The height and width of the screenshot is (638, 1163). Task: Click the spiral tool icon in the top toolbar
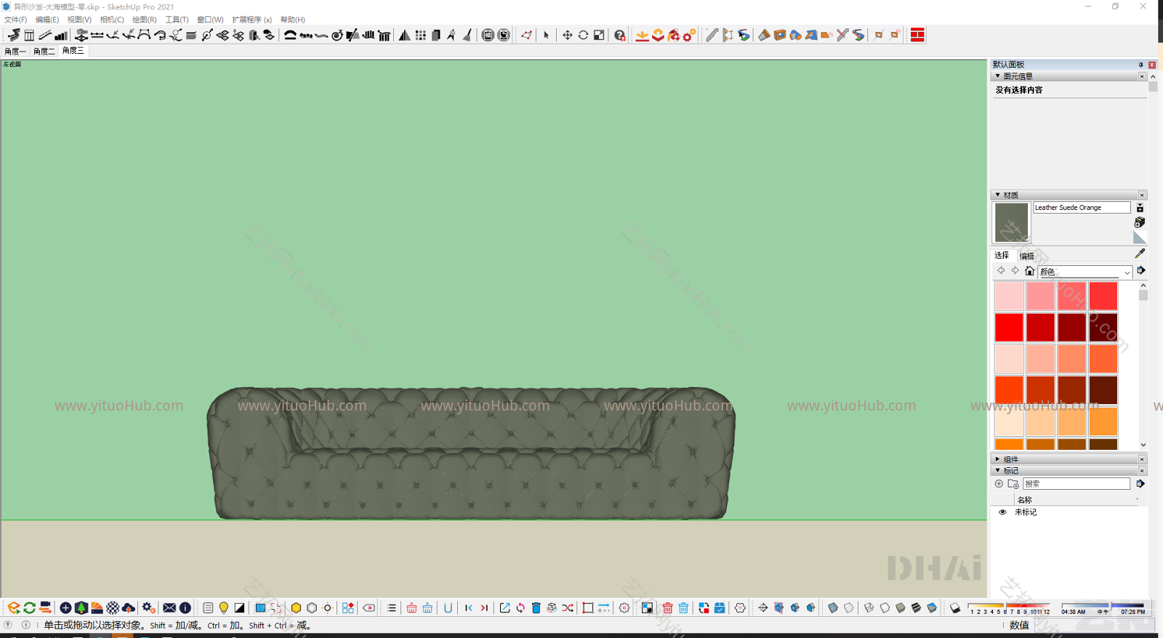tap(337, 35)
